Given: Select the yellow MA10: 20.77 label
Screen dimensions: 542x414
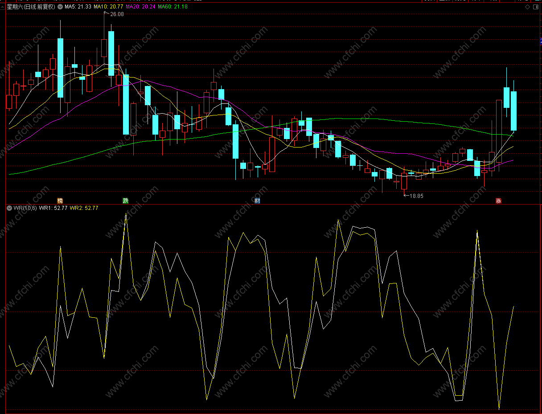Looking at the screenshot, I should (x=109, y=7).
